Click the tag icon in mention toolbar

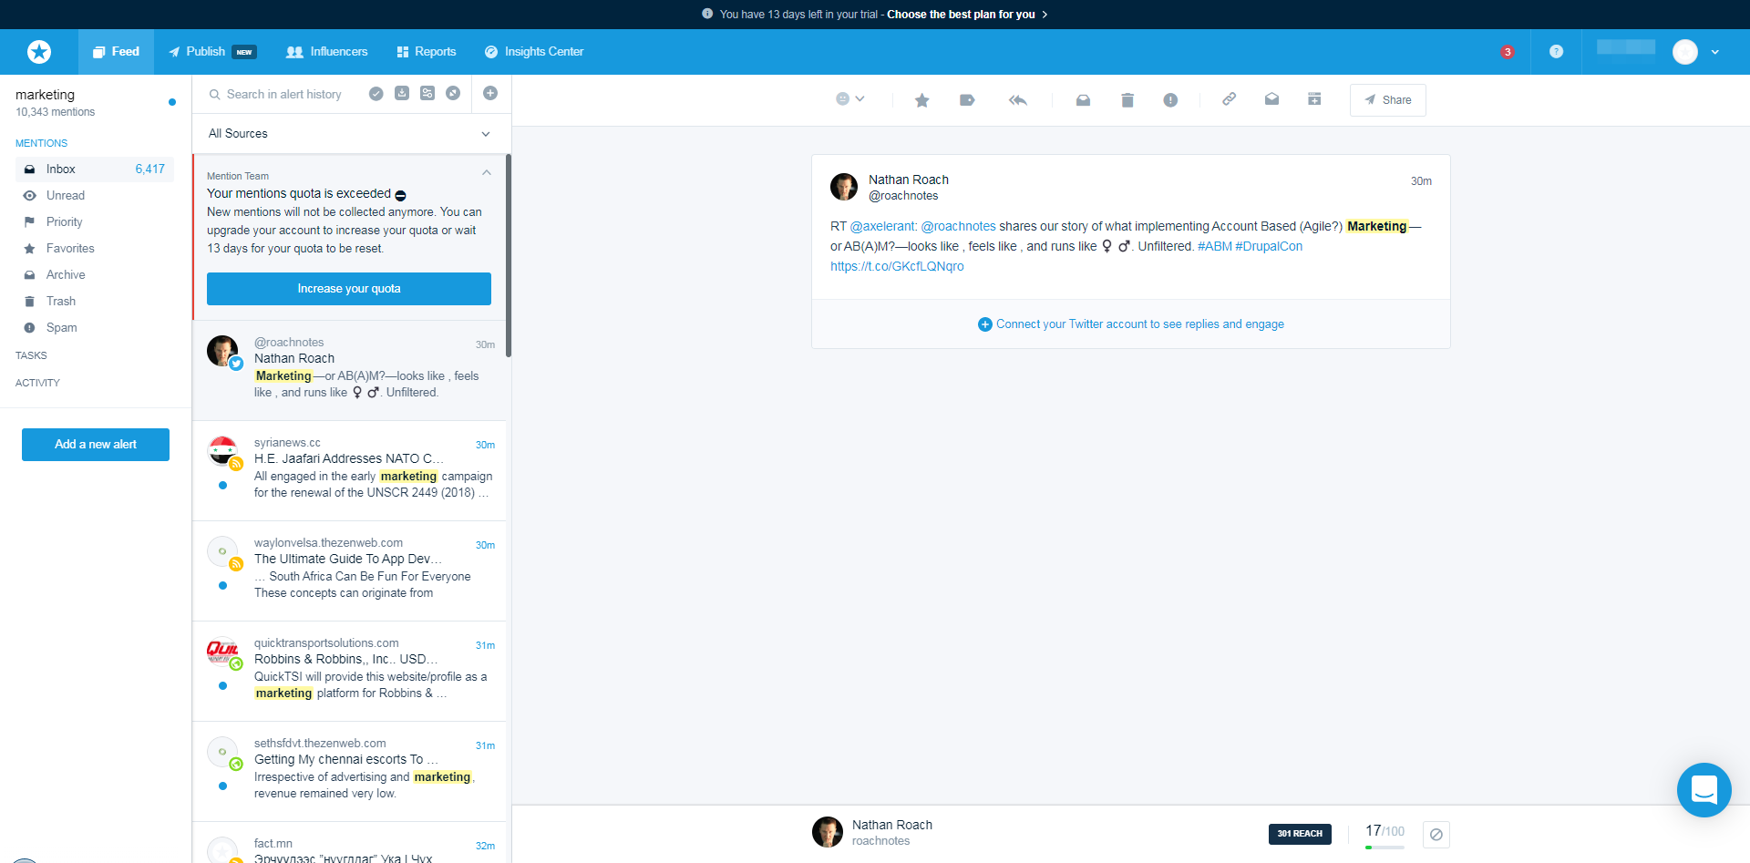pos(967,100)
